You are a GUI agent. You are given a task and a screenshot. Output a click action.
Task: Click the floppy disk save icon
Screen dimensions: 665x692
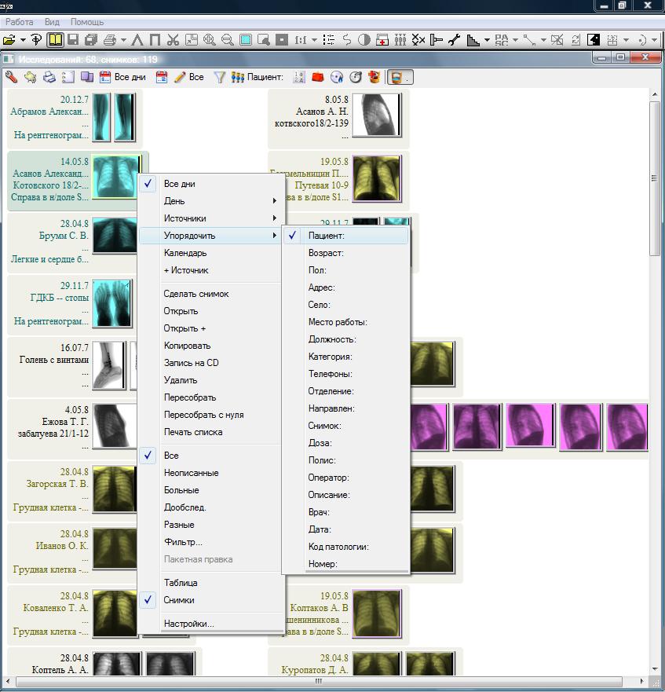tap(73, 39)
